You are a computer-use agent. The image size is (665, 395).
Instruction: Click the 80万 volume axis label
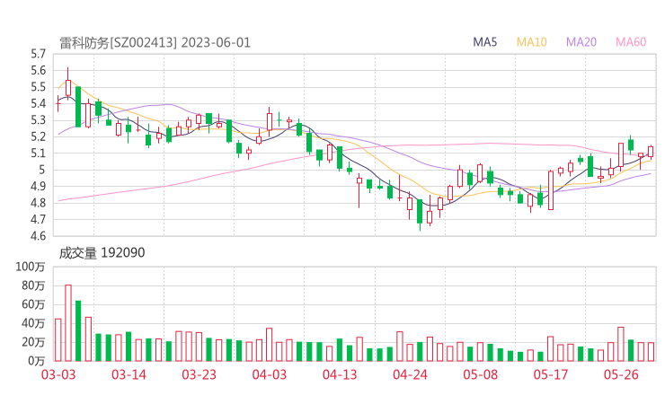click(x=33, y=285)
